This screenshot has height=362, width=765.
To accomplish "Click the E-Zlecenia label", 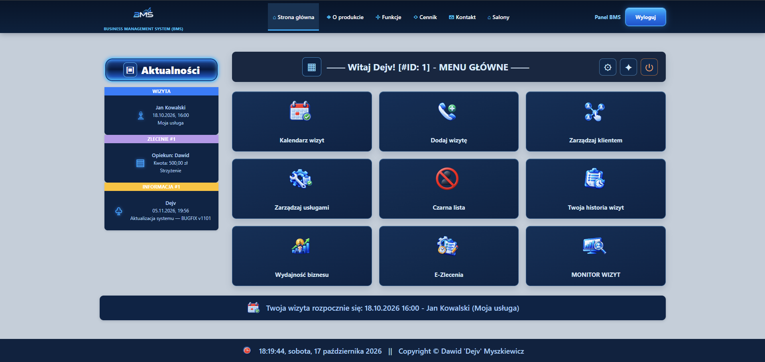I will 449,275.
